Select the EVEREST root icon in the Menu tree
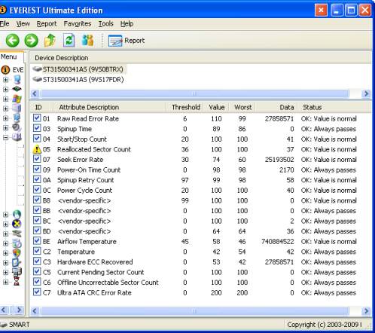Image resolution: width=375 pixels, height=333 pixels. (x=5, y=70)
